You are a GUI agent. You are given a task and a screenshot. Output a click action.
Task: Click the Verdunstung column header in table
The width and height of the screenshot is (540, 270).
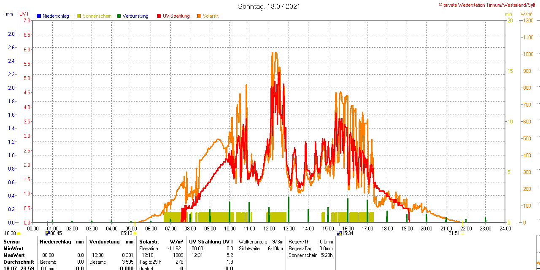(x=105, y=242)
